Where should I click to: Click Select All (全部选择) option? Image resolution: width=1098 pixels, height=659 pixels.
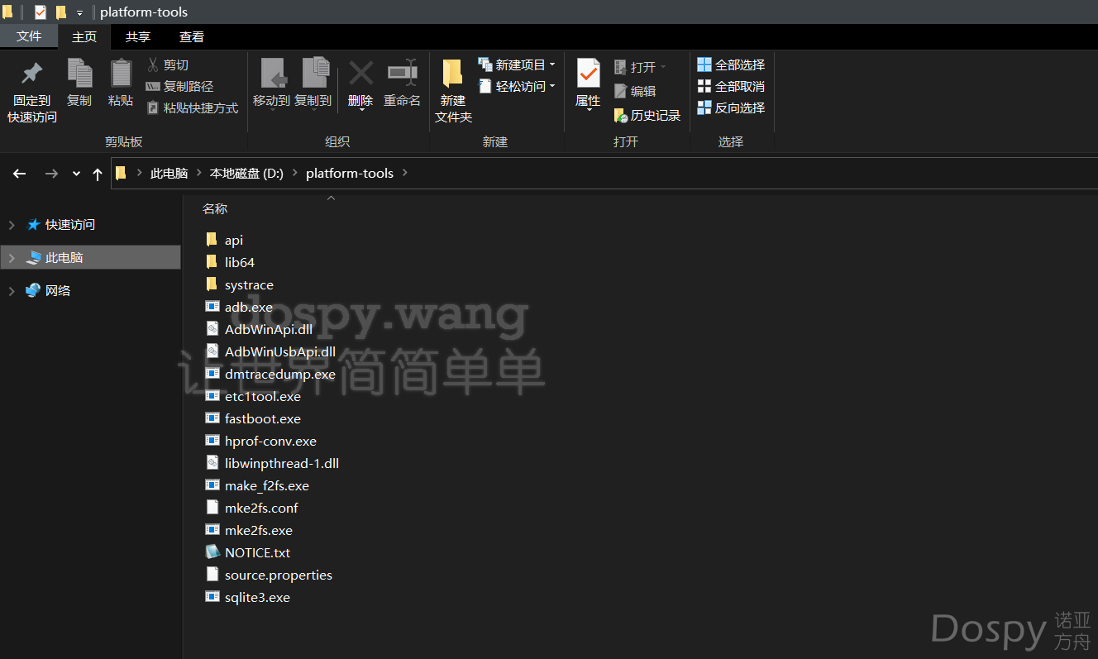[x=731, y=64]
